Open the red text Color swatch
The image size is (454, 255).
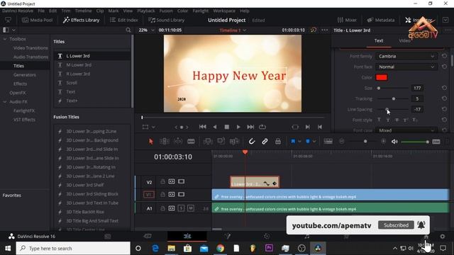(x=382, y=77)
